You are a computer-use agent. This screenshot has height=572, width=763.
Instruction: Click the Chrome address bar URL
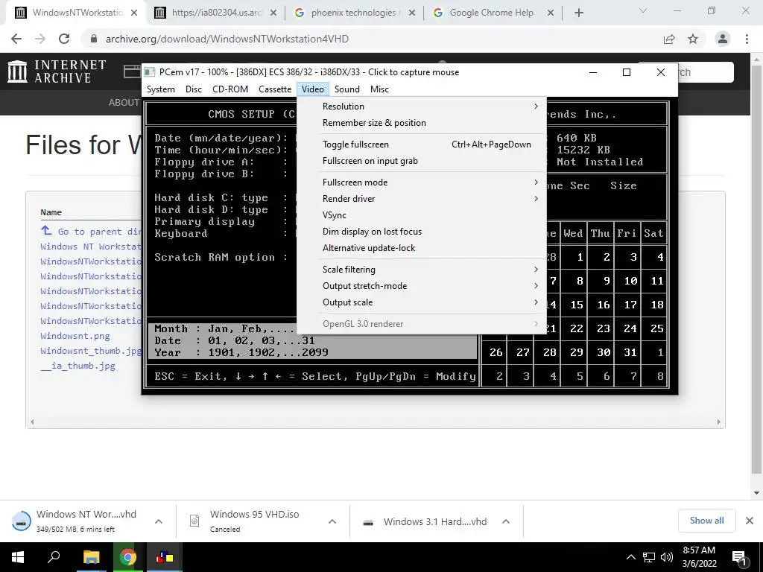tap(227, 39)
